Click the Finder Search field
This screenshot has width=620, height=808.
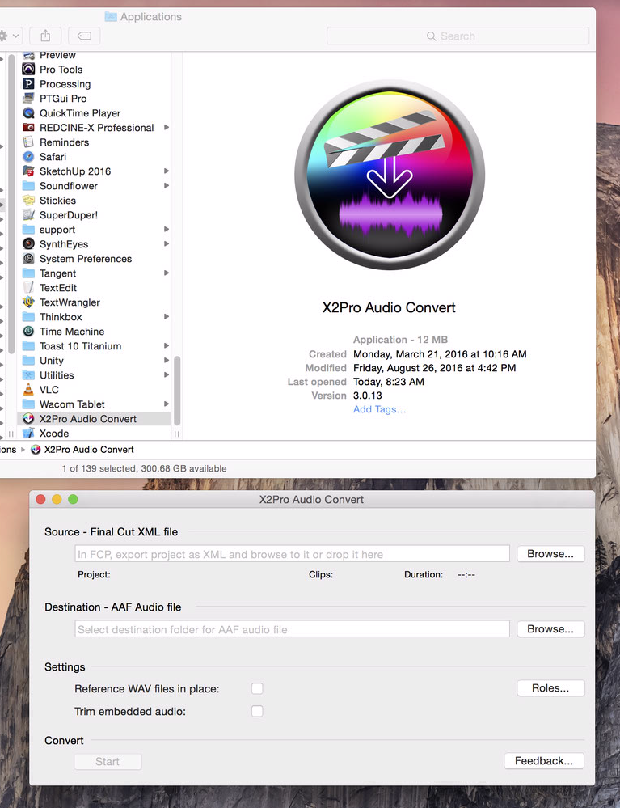click(x=458, y=36)
